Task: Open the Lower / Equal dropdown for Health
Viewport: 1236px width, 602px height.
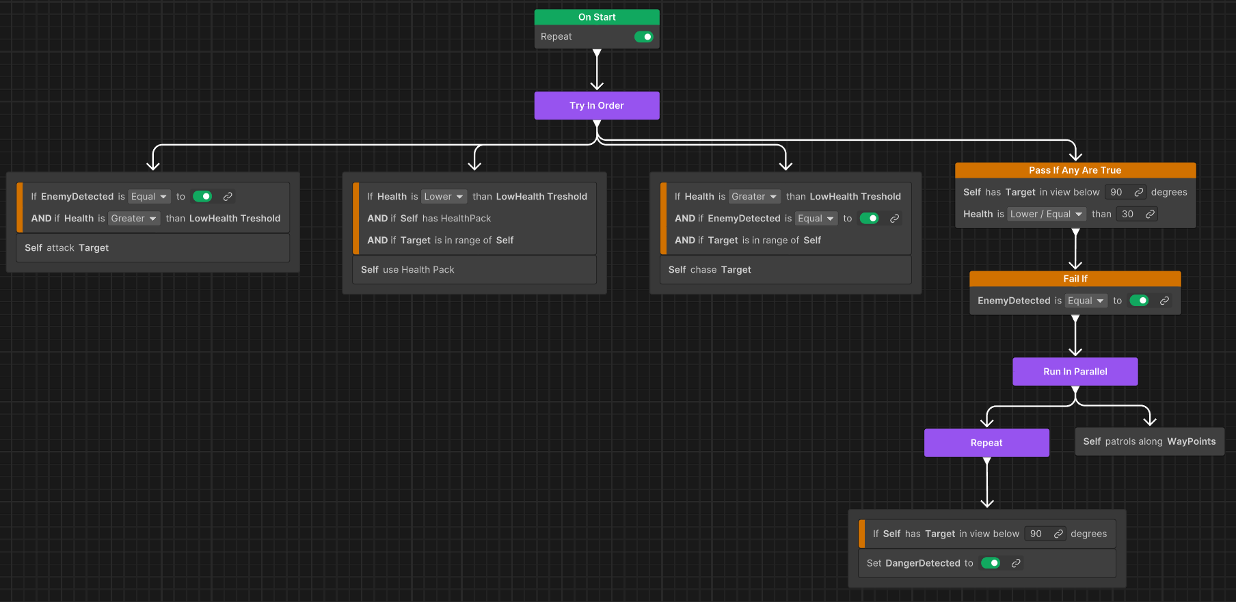Action: click(x=1047, y=215)
